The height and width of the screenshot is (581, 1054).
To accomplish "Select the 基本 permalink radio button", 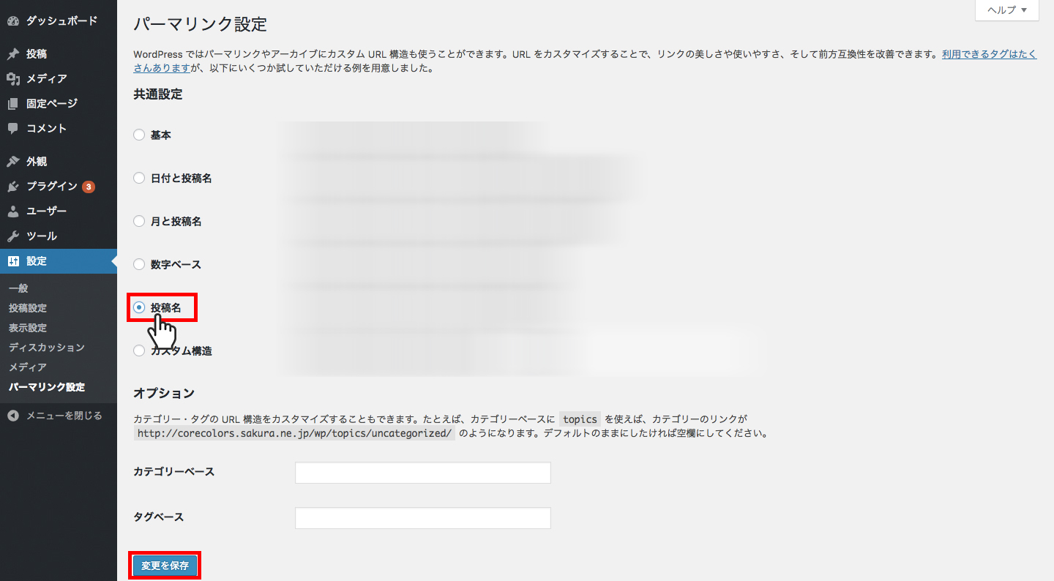I will point(139,135).
